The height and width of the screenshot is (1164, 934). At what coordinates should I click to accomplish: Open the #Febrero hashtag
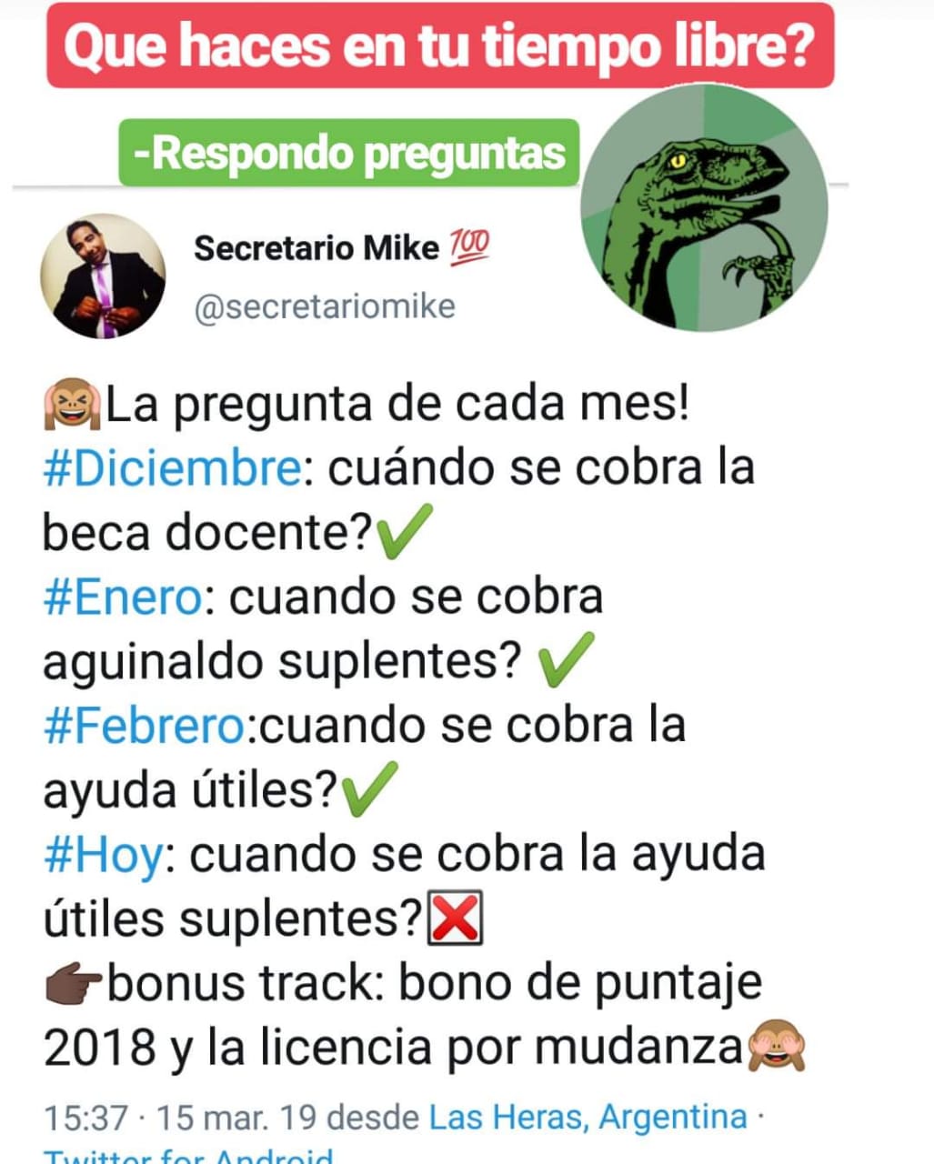[x=144, y=726]
